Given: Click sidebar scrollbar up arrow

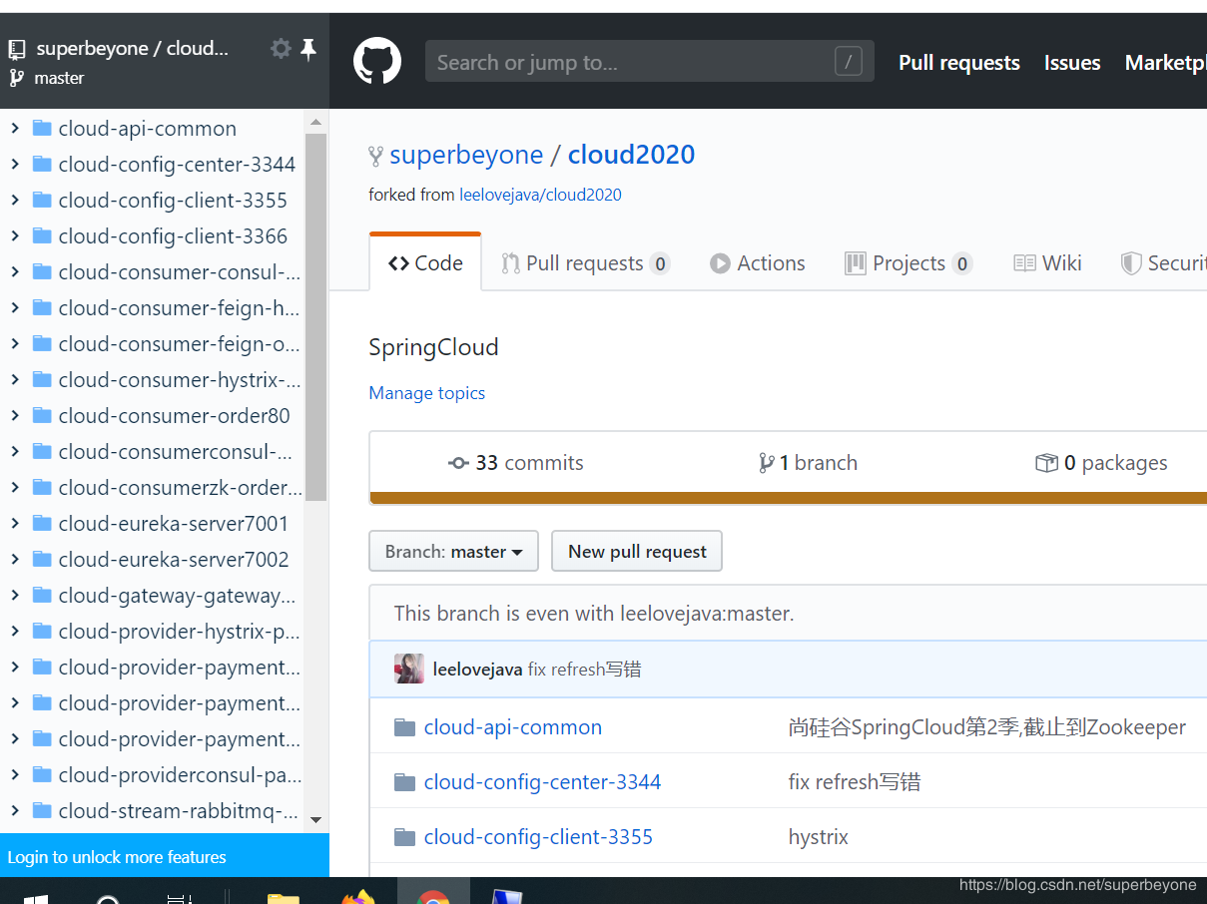Looking at the screenshot, I should (x=316, y=122).
